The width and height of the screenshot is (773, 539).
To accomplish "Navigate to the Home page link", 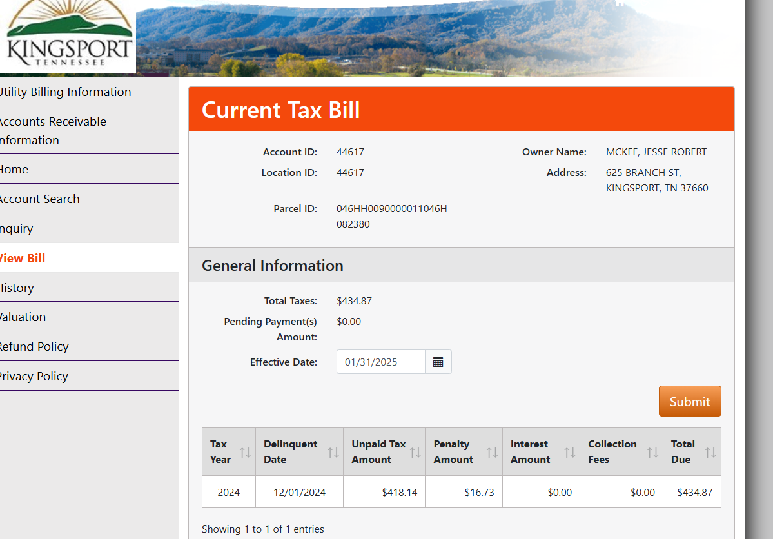I will tap(14, 170).
